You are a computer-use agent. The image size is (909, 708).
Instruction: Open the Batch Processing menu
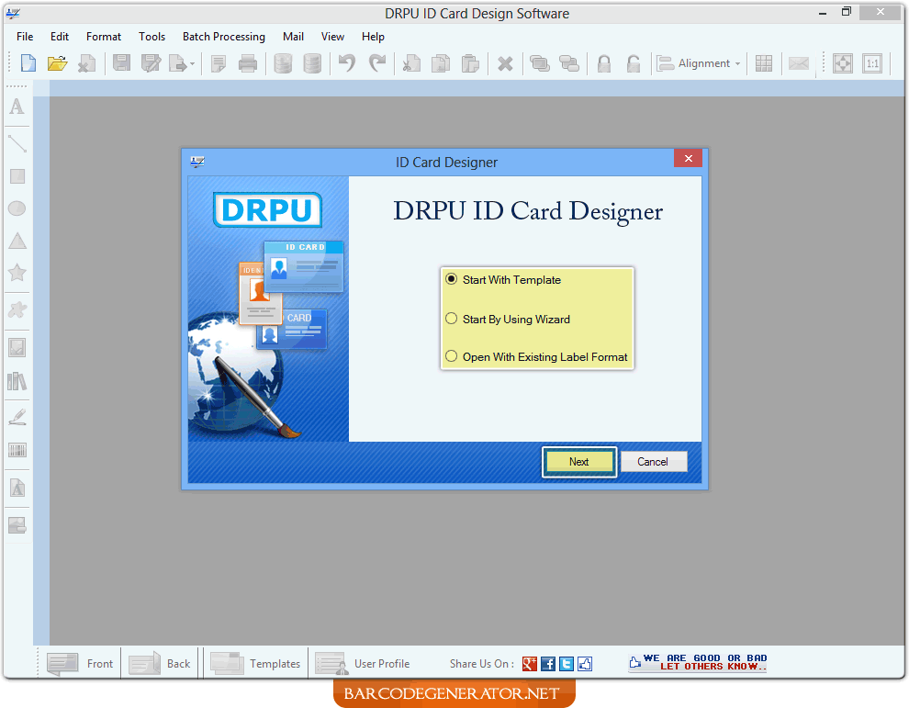[x=224, y=37]
